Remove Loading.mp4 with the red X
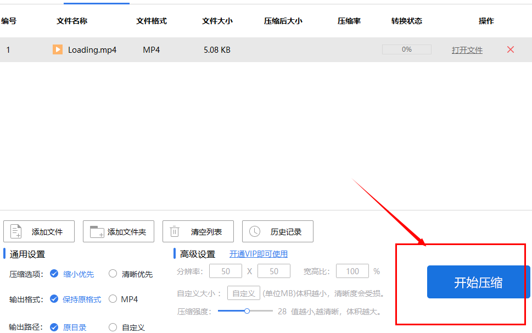Screen dimensions: 532x333 pos(510,49)
